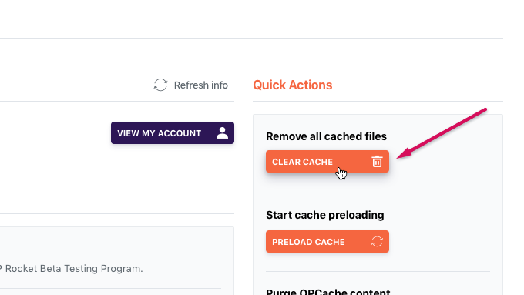
Task: Start preloading with the Preload Cache button
Action: click(327, 242)
